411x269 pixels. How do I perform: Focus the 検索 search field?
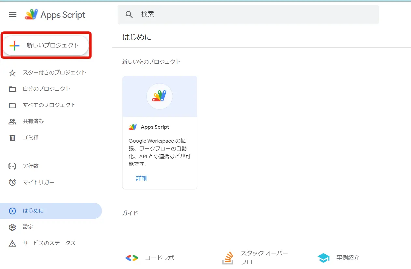(248, 15)
